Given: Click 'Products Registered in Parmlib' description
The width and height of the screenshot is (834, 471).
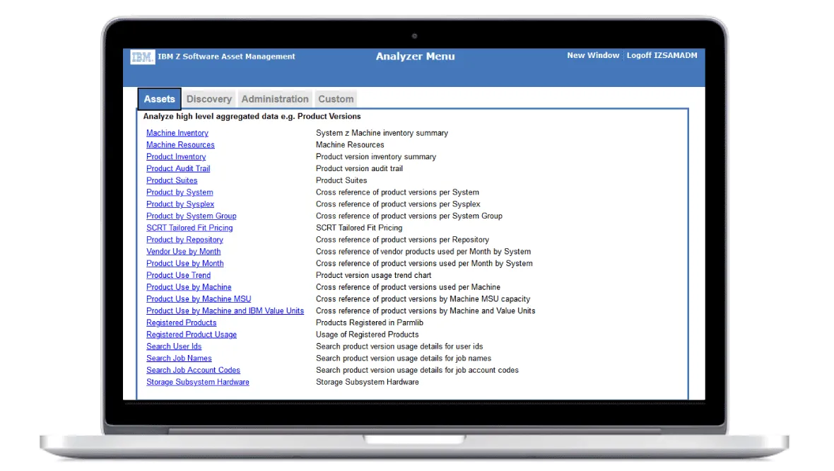Looking at the screenshot, I should coord(370,323).
